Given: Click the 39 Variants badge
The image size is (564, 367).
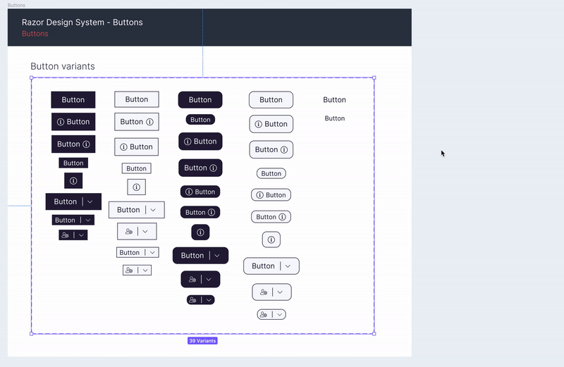Looking at the screenshot, I should (x=202, y=341).
